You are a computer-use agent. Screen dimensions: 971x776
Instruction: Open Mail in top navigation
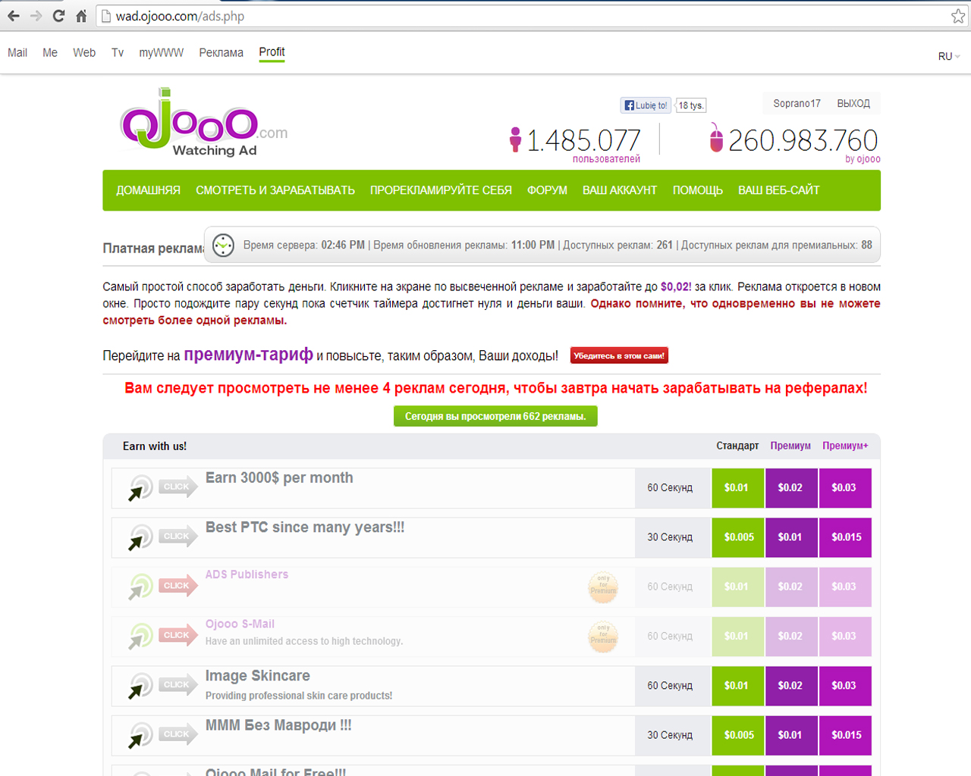tap(17, 52)
